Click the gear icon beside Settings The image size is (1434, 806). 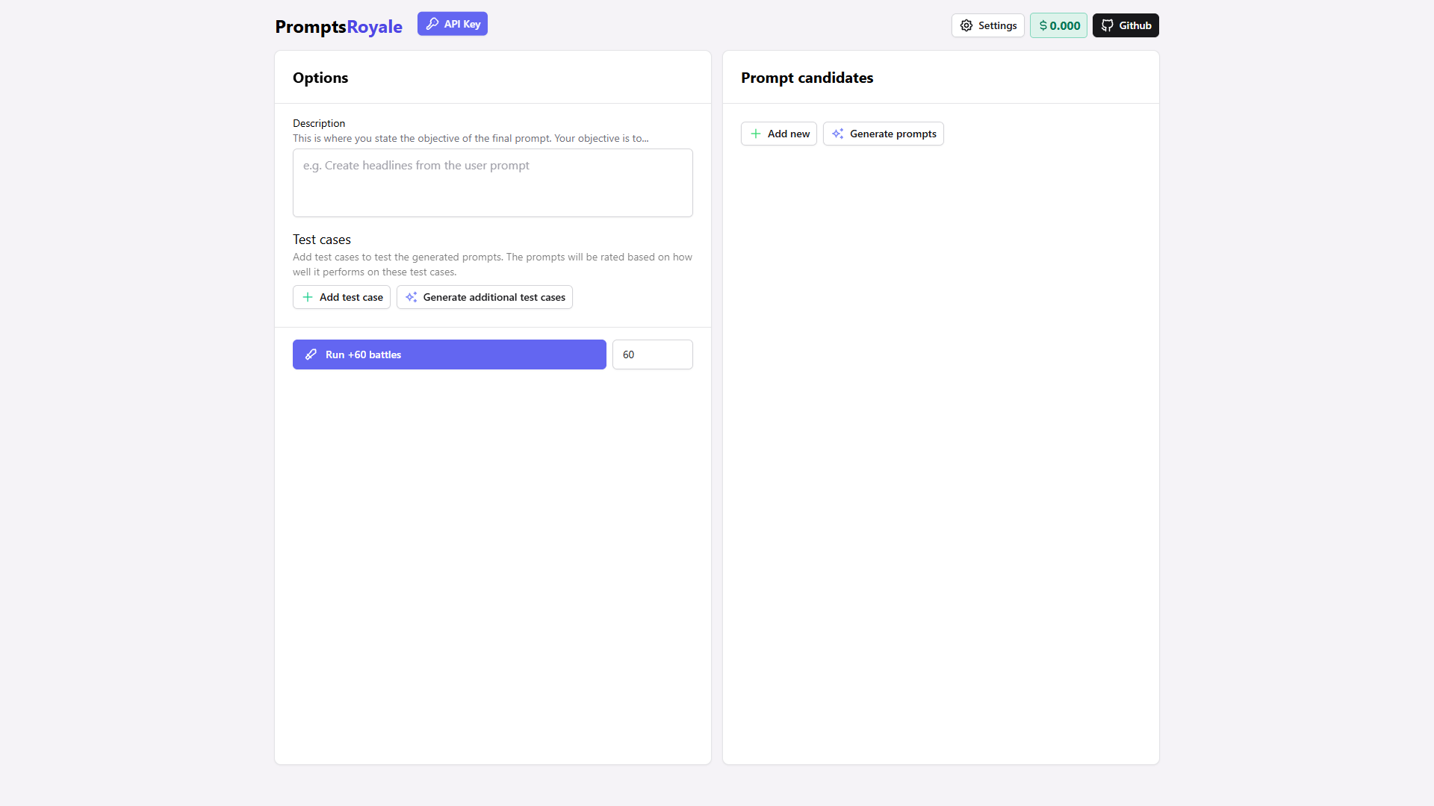click(966, 25)
